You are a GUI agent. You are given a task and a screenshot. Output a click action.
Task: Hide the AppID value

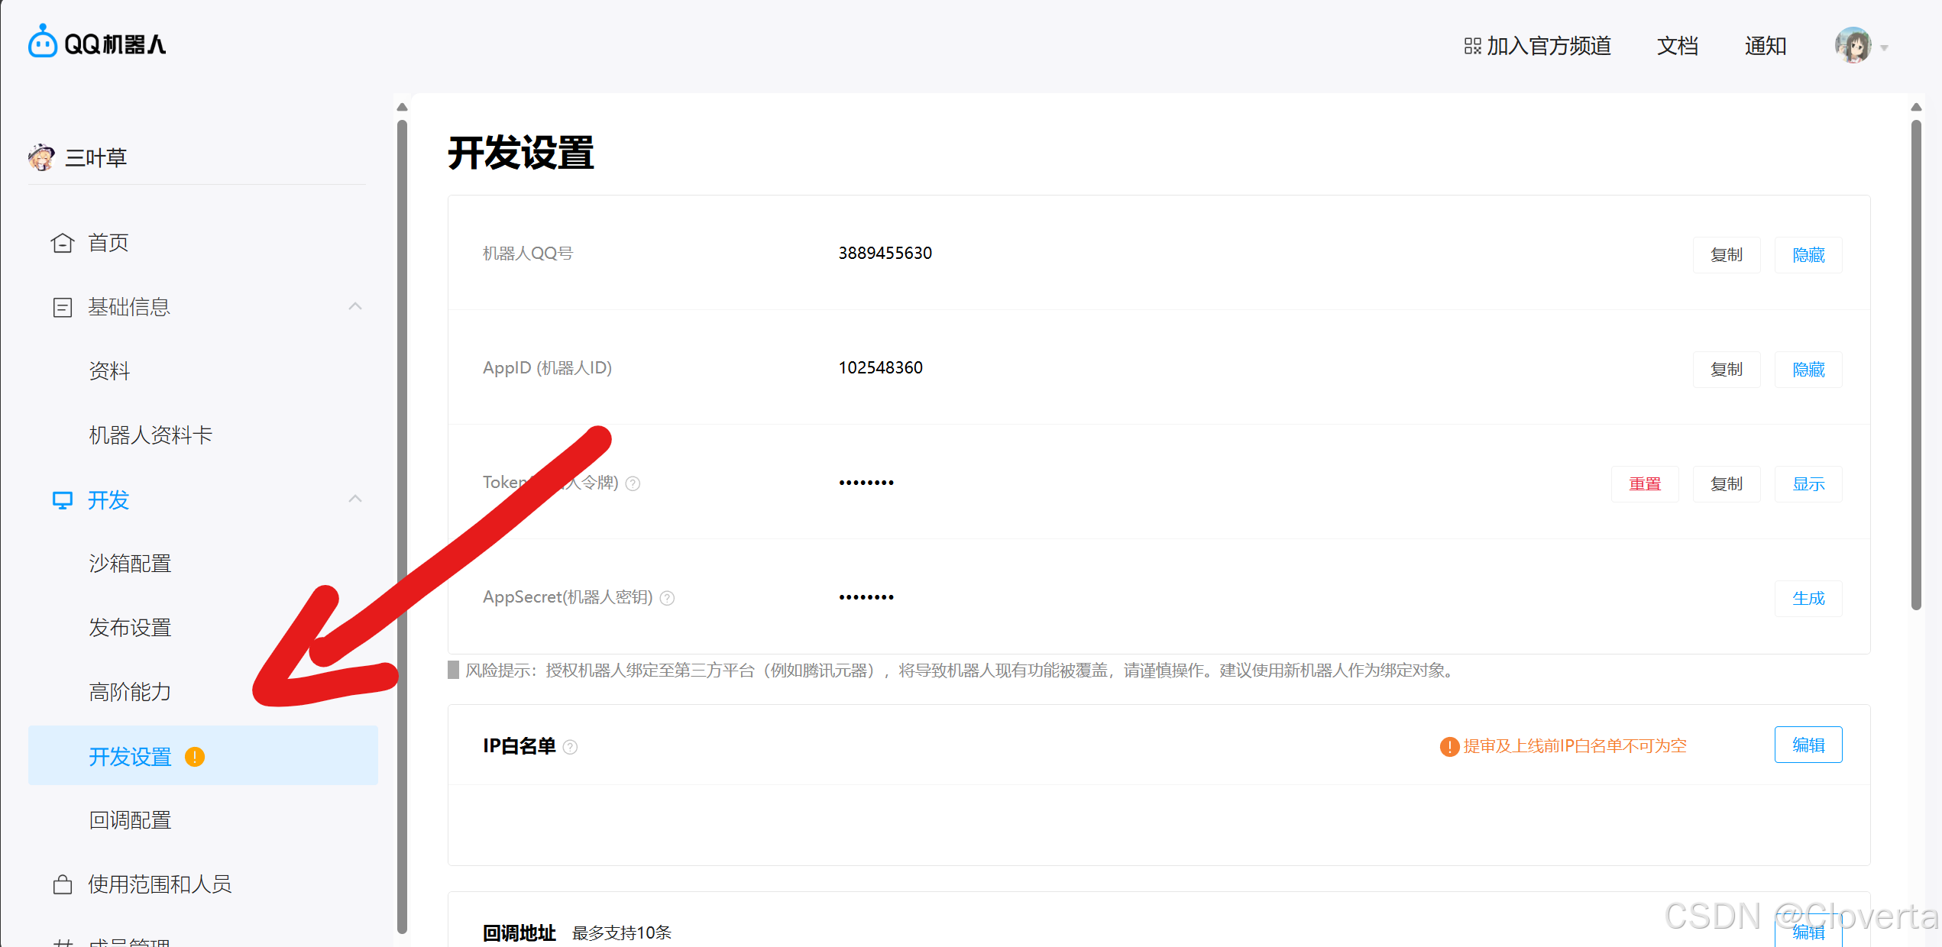point(1808,370)
